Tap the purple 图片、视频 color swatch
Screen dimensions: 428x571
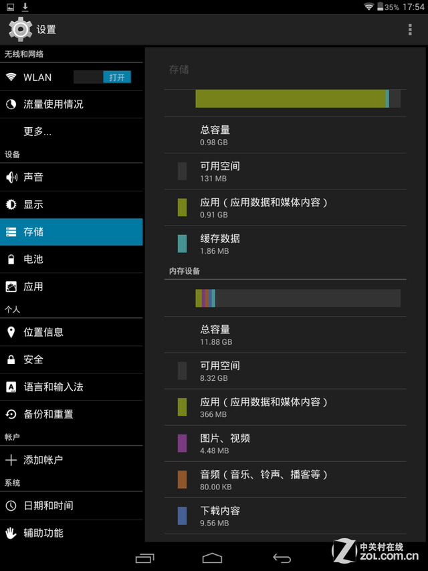182,443
